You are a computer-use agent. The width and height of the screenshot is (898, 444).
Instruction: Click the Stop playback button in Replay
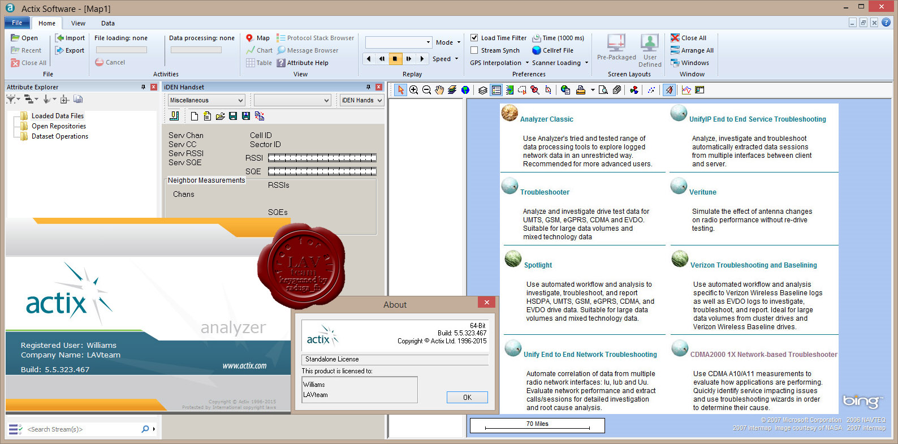[x=395, y=58]
